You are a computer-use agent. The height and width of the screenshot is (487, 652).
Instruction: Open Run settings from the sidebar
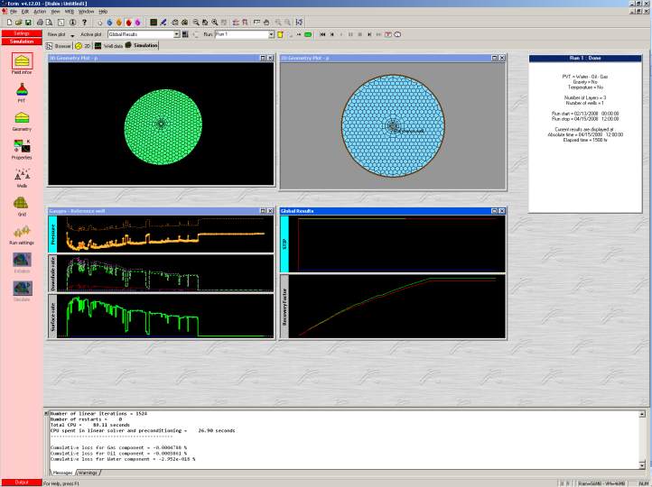tap(22, 232)
